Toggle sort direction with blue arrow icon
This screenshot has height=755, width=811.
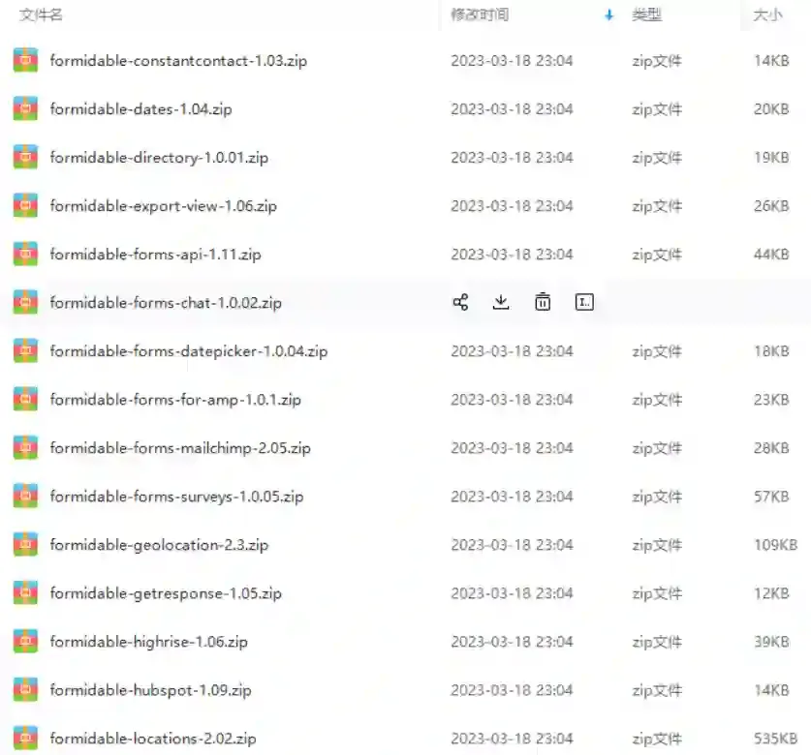608,15
